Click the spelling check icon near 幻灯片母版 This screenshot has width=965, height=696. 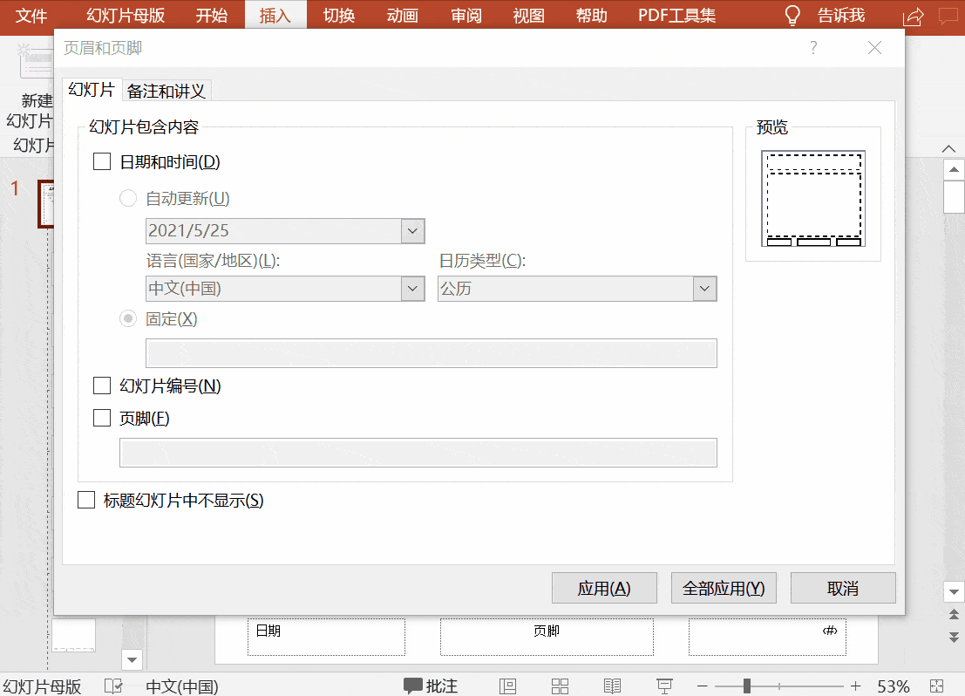pyautogui.click(x=113, y=686)
